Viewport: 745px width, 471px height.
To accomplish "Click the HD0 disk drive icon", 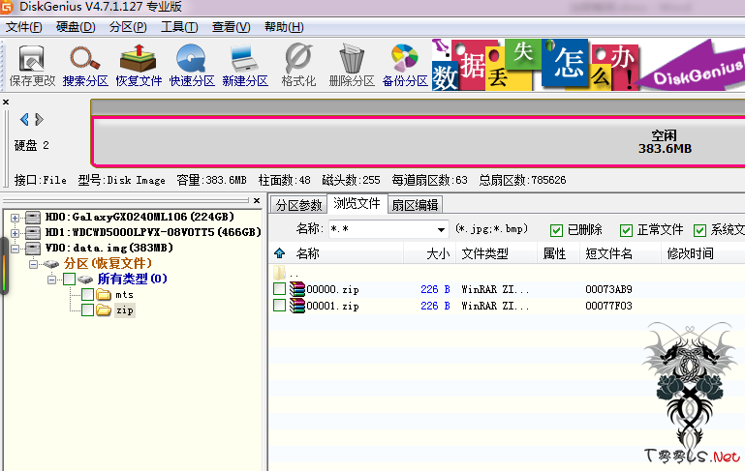I will pyautogui.click(x=33, y=218).
